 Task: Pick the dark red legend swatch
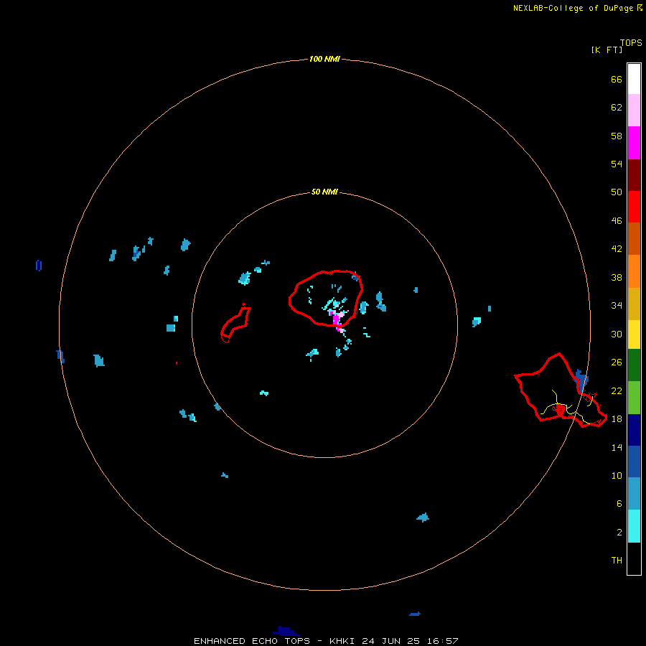634,175
